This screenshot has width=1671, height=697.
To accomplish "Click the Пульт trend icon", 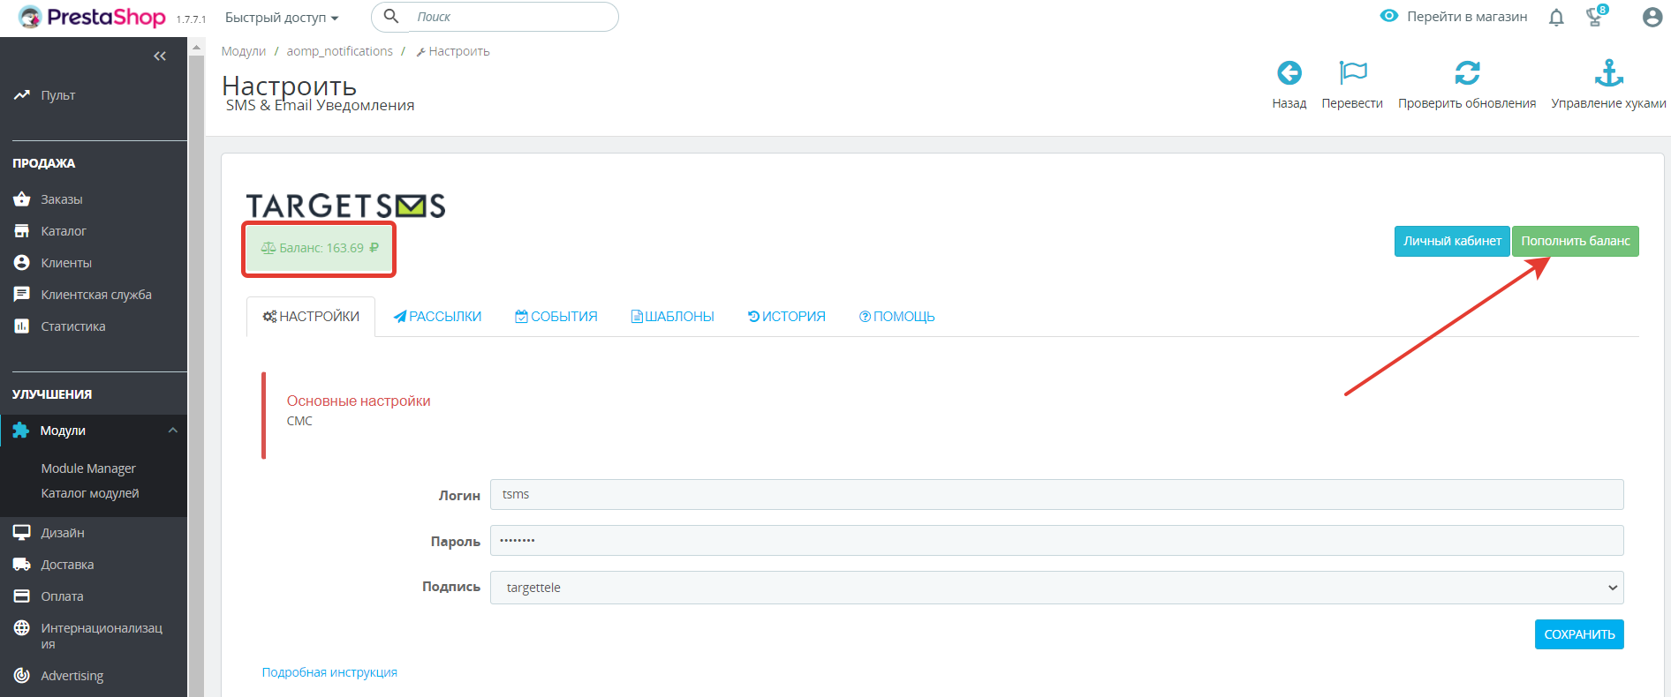I will pos(22,95).
